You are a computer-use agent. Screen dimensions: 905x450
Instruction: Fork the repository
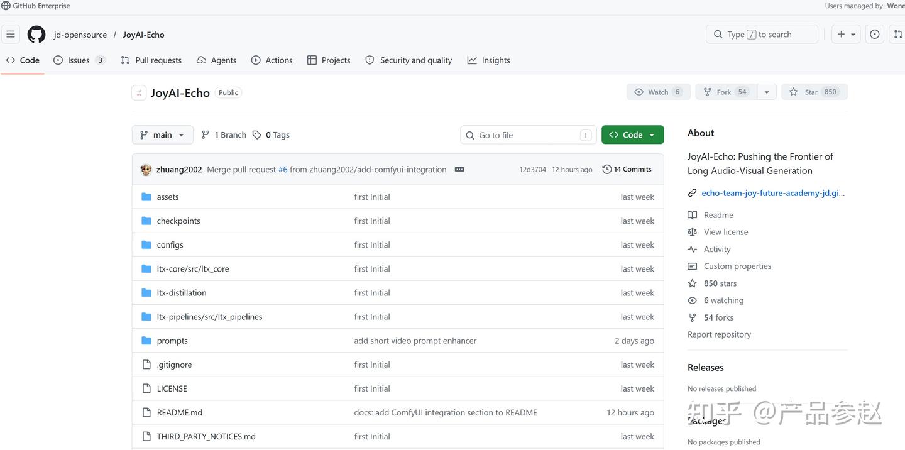coord(726,92)
